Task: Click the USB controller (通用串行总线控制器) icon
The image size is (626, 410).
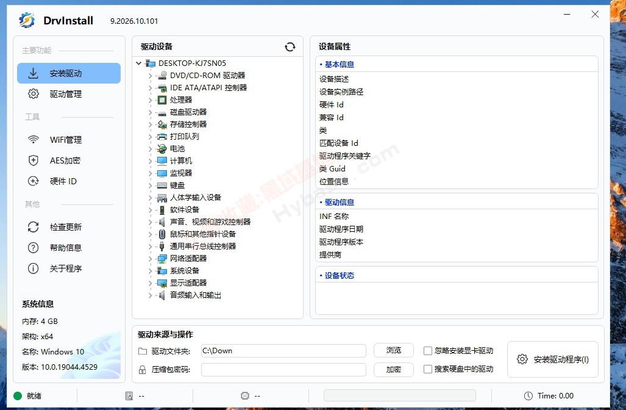Action: [x=162, y=246]
